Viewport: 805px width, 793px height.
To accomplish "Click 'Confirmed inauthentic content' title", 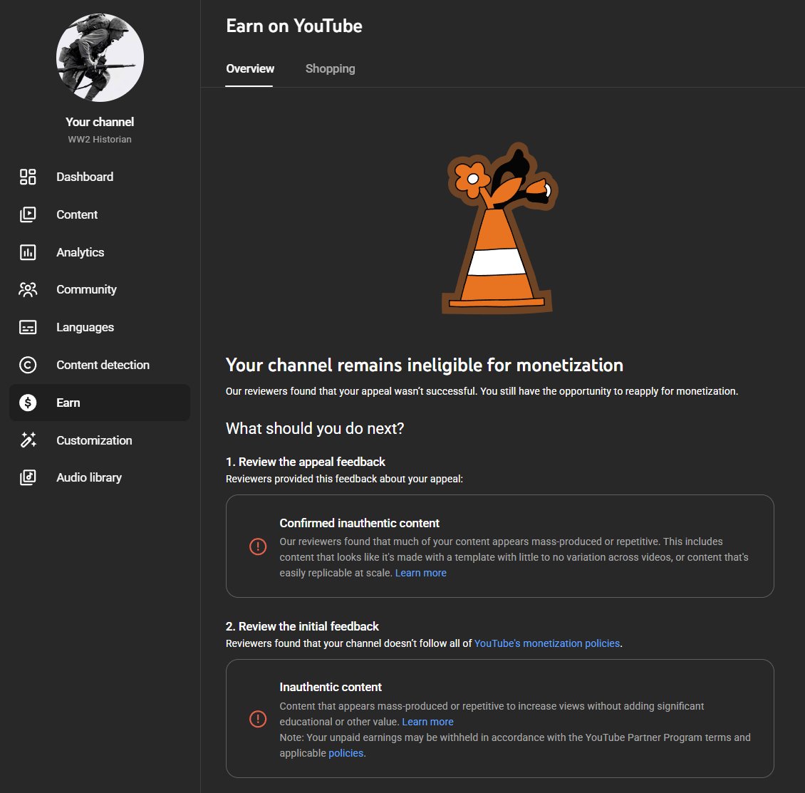I will click(359, 523).
